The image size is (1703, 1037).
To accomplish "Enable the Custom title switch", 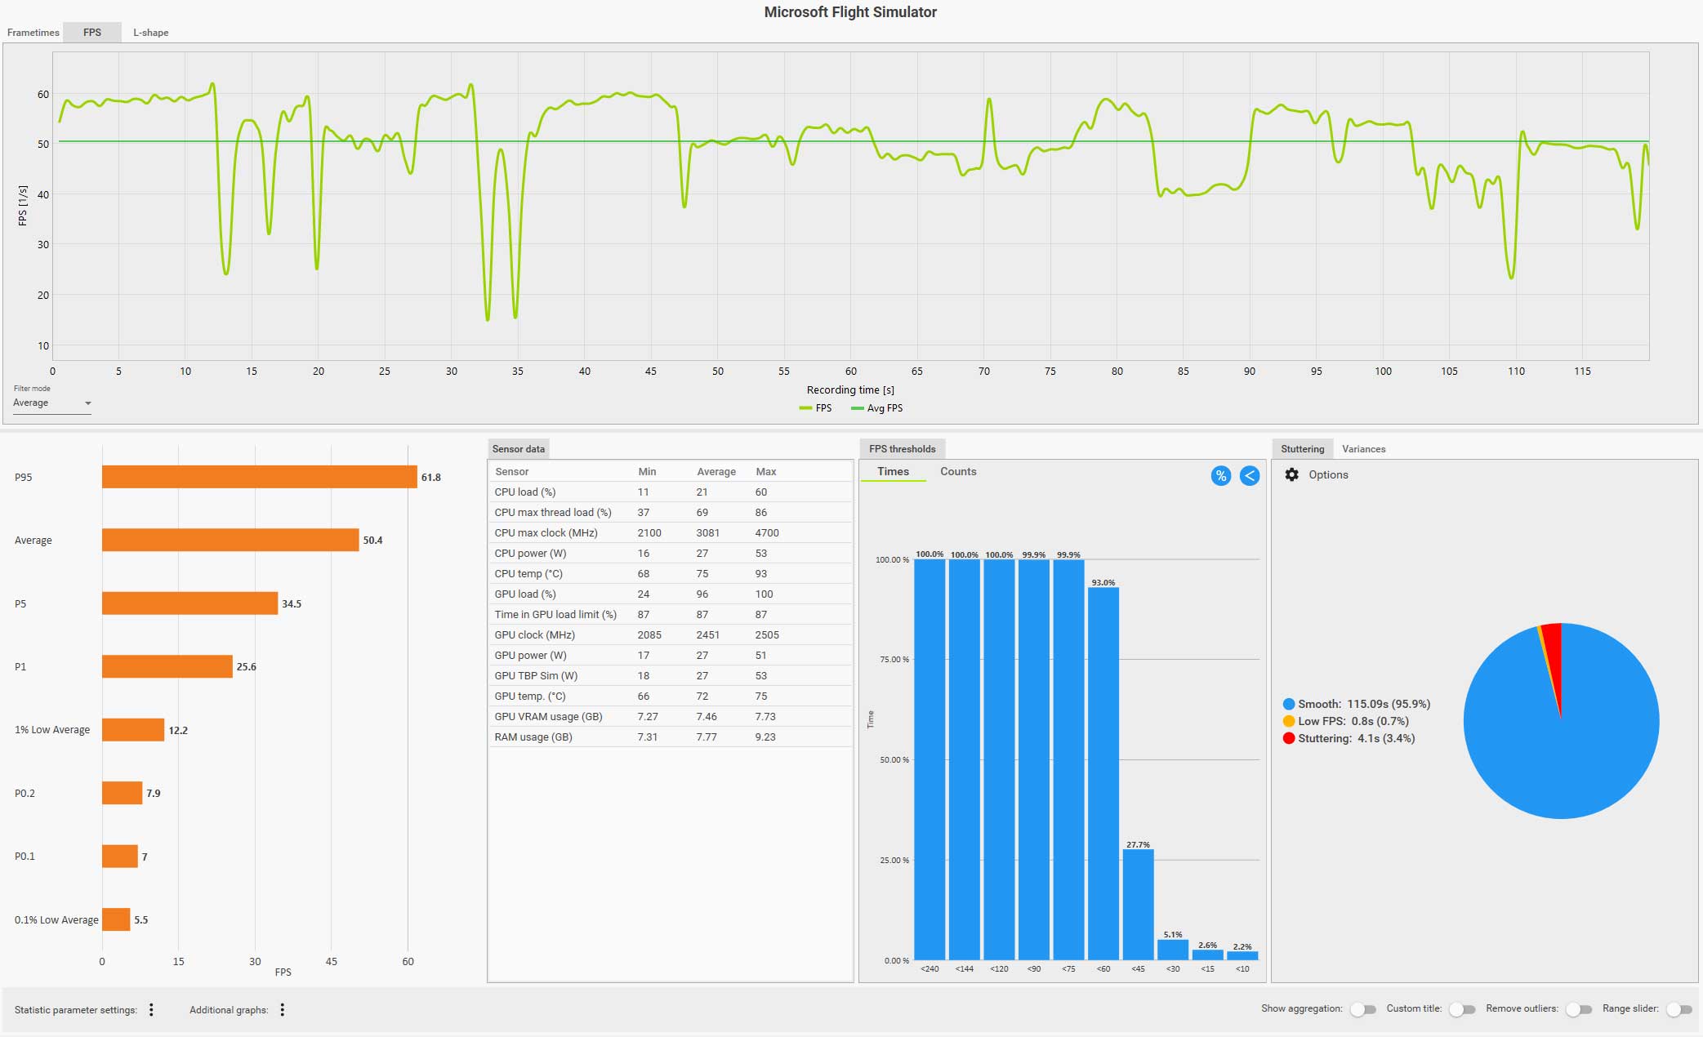I will (x=1461, y=1010).
